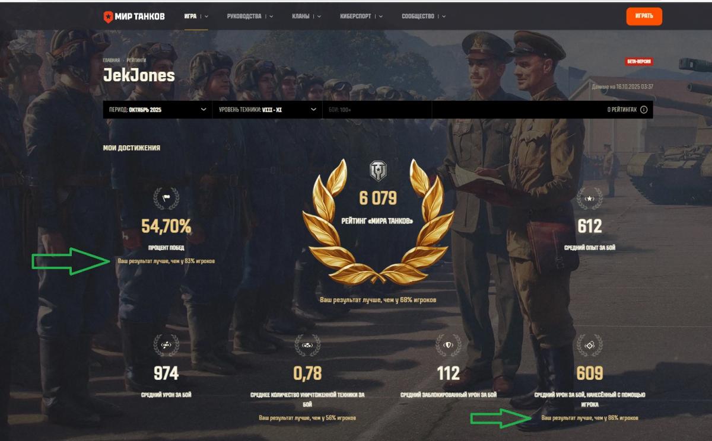Click the average experience star laurel icon

pyautogui.click(x=590, y=199)
